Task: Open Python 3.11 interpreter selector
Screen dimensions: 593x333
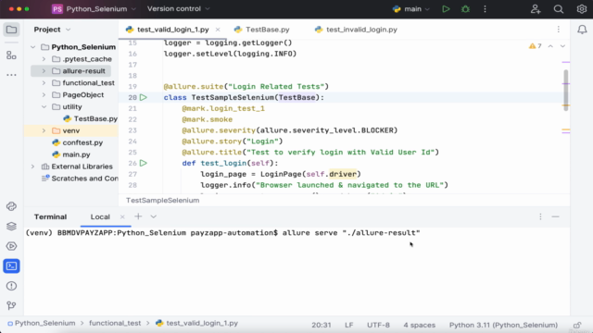Action: (503, 325)
